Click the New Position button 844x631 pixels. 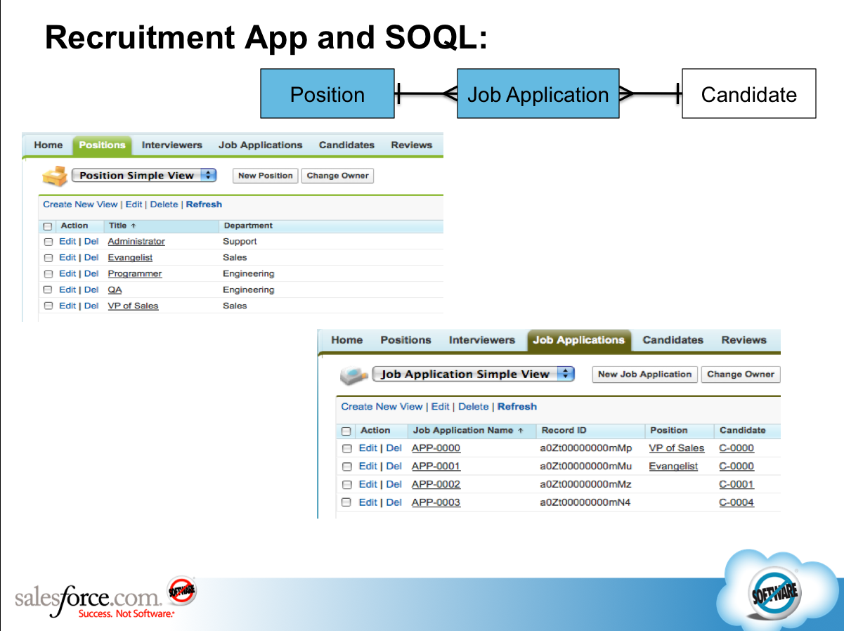click(265, 175)
